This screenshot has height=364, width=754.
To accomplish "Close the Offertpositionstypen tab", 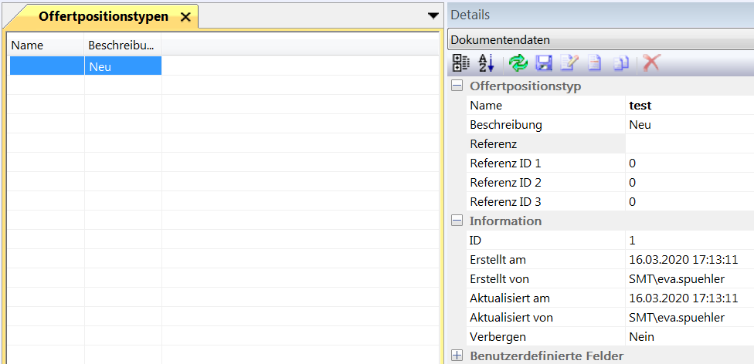I will [185, 17].
